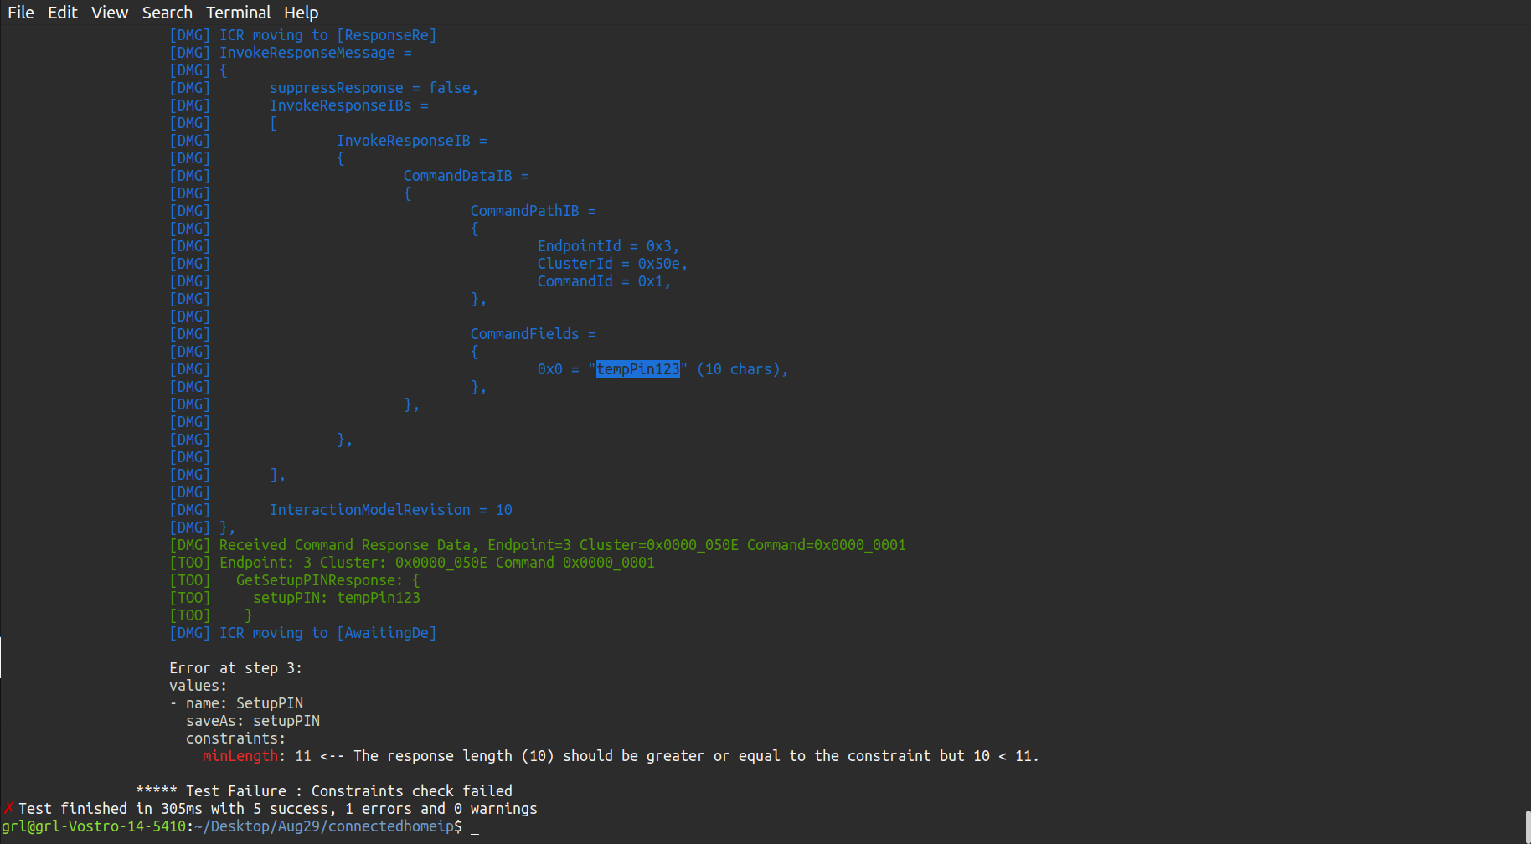The image size is (1531, 844).
Task: Click the terminal prompt next to the cursor
Action: (x=474, y=826)
